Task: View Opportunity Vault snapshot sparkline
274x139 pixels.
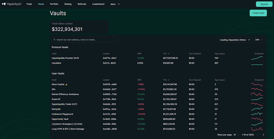Action: tap(257, 119)
